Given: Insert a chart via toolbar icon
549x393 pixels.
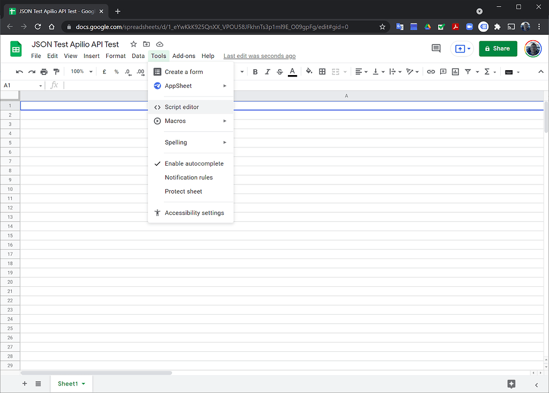Looking at the screenshot, I should [x=455, y=71].
